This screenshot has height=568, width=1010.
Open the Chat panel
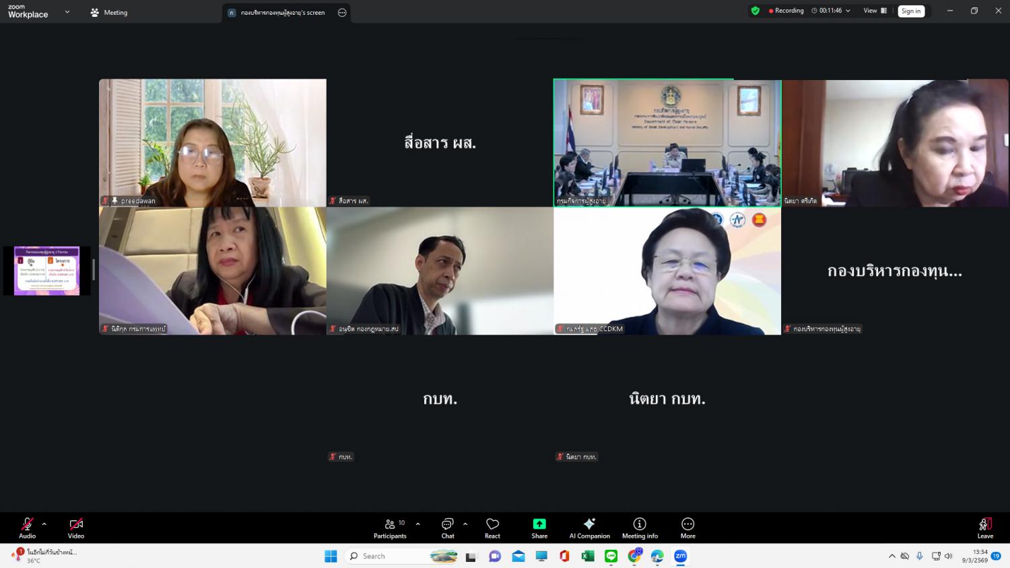pos(448,527)
